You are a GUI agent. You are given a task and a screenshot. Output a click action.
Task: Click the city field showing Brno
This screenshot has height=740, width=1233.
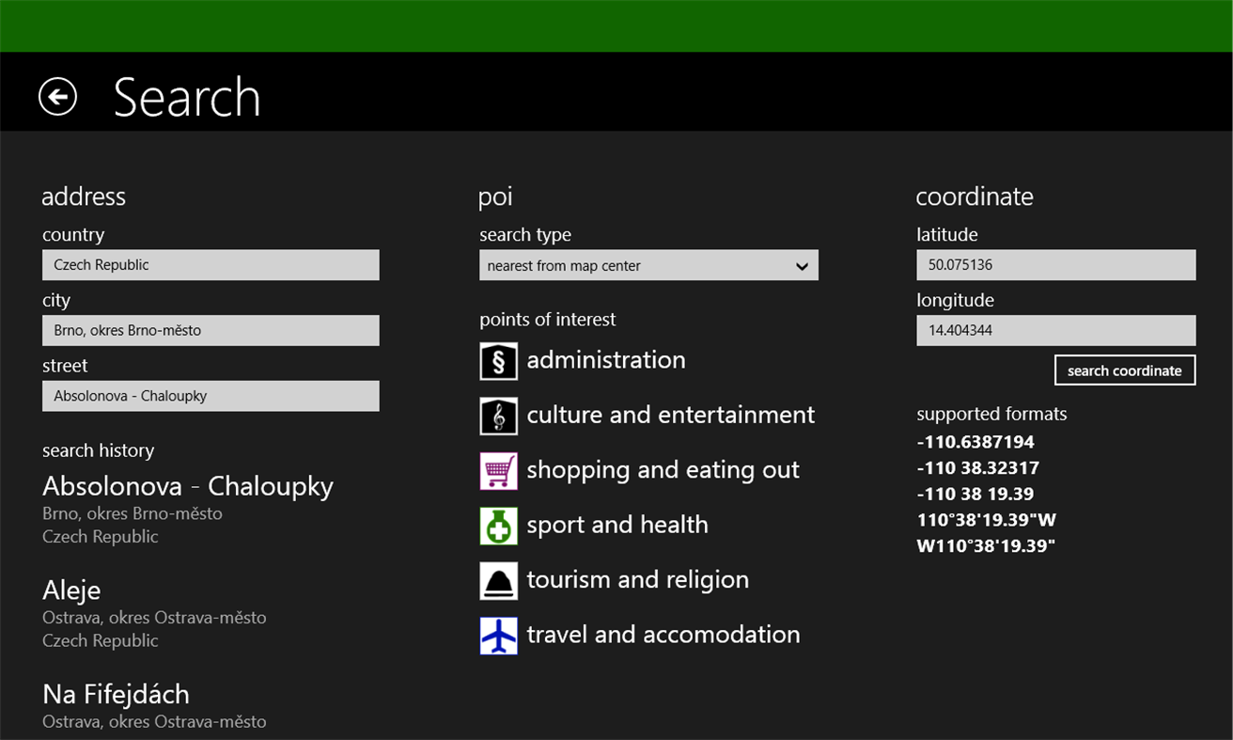[x=211, y=330]
